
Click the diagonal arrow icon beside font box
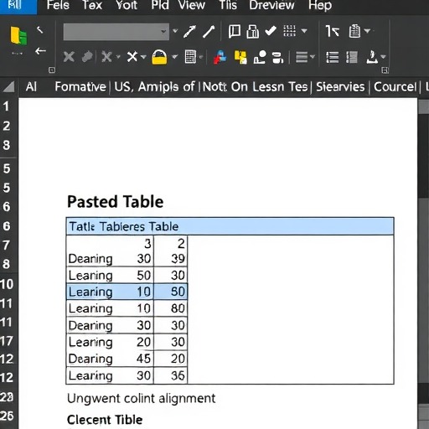(x=189, y=31)
